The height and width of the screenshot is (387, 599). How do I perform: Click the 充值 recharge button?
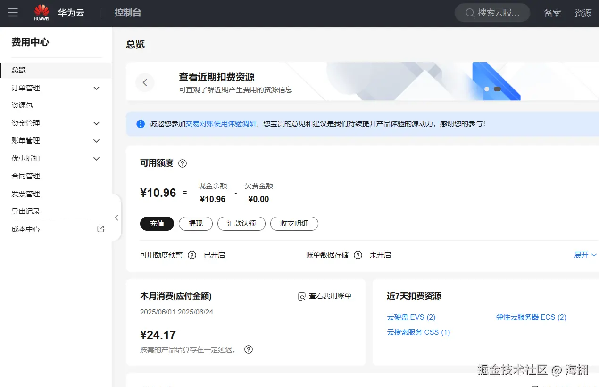[x=157, y=224]
